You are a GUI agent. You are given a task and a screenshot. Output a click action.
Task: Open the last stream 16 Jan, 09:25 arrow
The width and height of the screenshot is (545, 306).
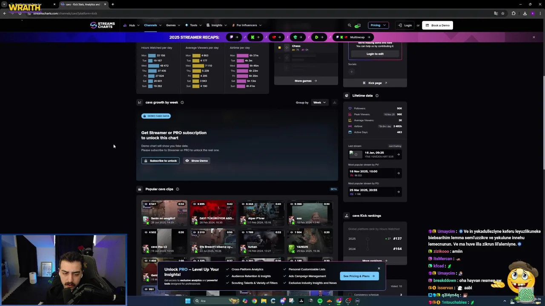399,154
